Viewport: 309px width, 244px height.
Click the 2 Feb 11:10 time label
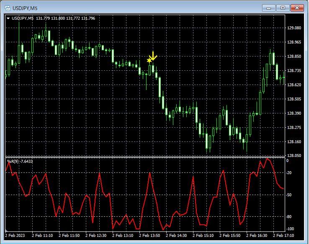tap(42, 236)
